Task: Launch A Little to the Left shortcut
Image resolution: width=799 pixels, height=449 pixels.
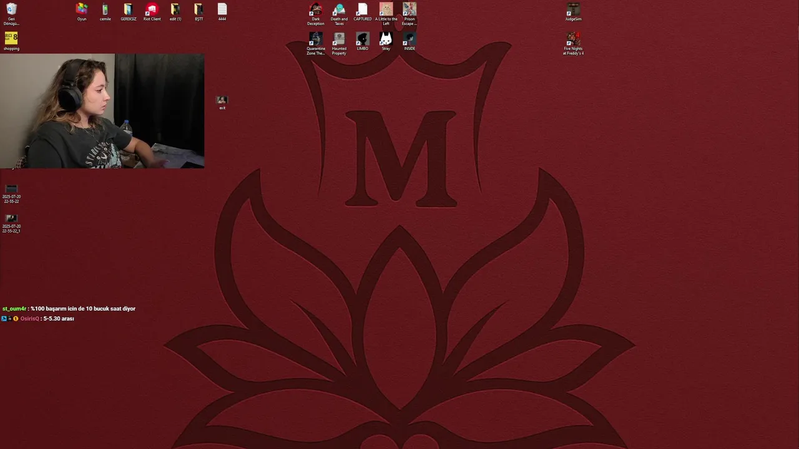Action: [386, 14]
